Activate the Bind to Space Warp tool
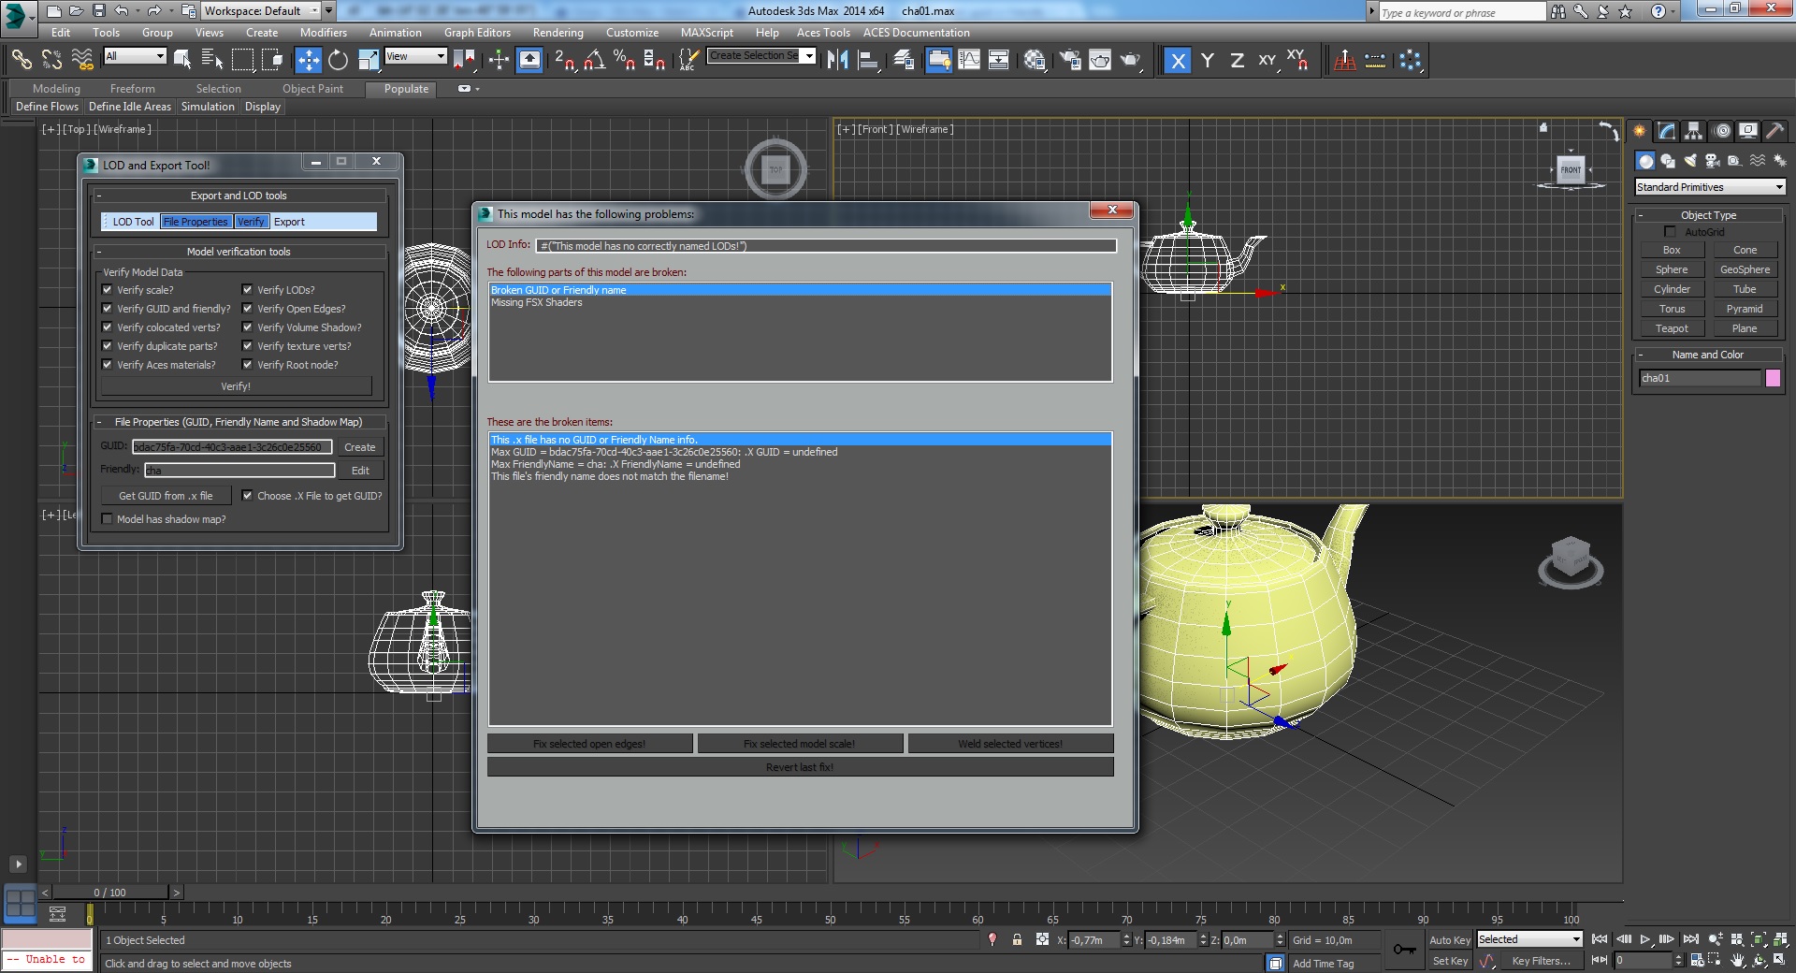 point(82,60)
